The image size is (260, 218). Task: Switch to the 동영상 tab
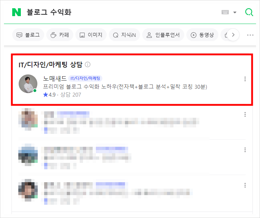click(202, 35)
